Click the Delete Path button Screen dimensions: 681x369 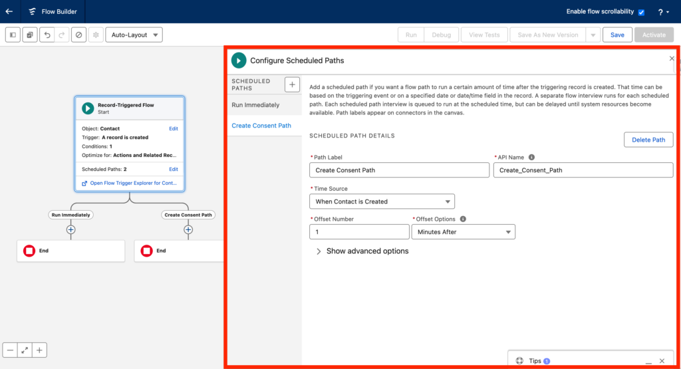(648, 140)
